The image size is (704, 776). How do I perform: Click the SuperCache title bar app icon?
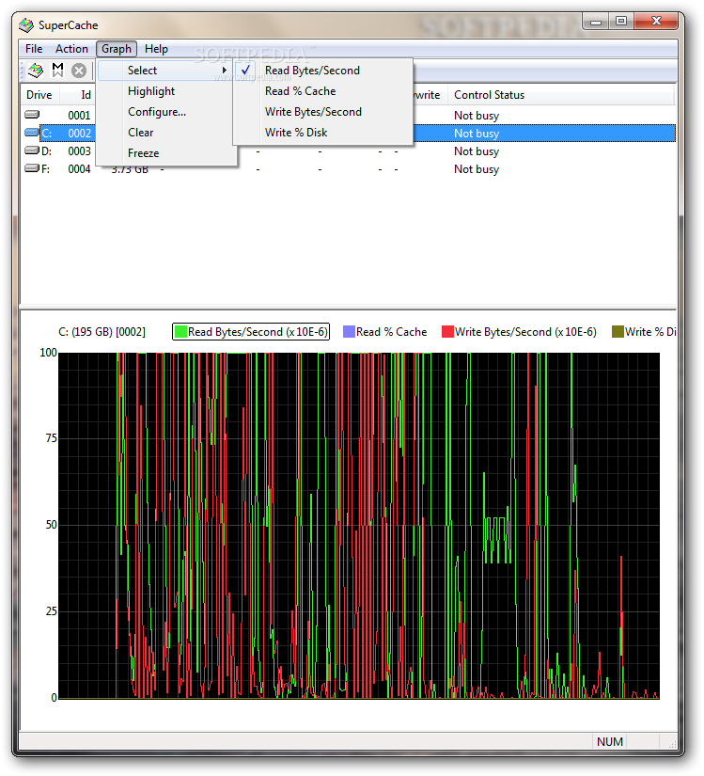click(26, 25)
